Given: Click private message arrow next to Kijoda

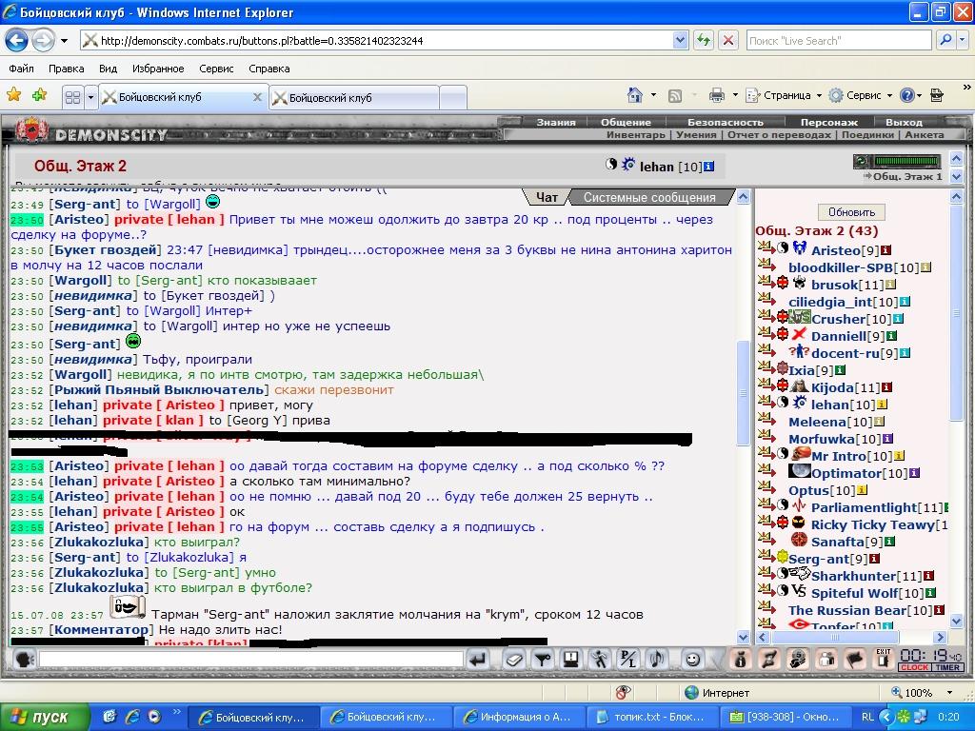Looking at the screenshot, I should (766, 386).
